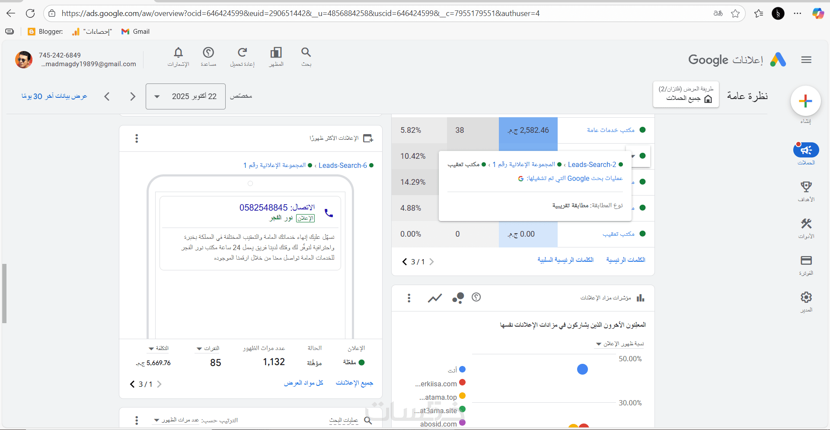Open the date range dropdown 22 أكتوبر 2025
This screenshot has width=830, height=430.
(x=185, y=96)
